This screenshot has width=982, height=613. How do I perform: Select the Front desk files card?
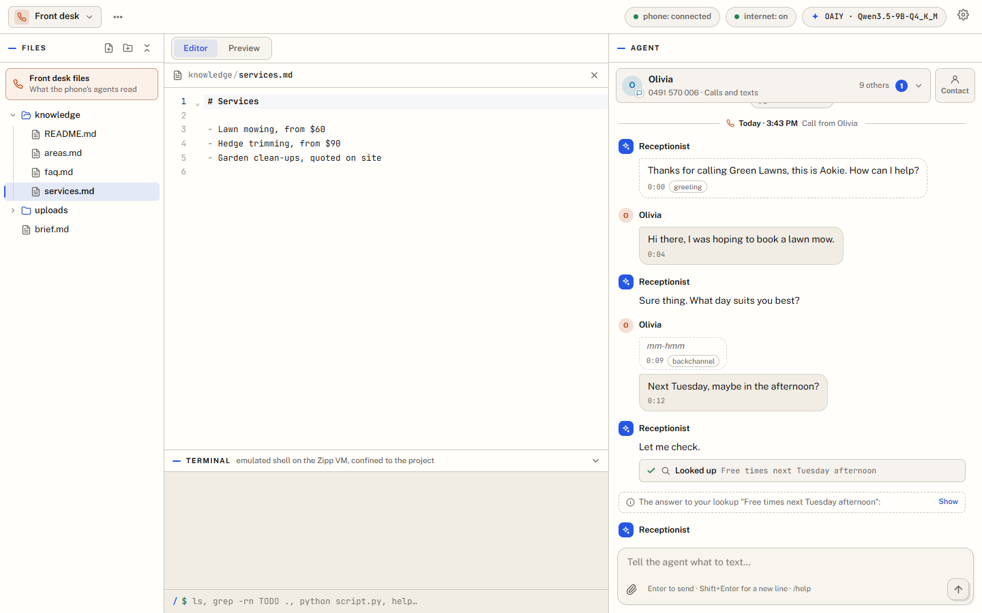pos(82,84)
